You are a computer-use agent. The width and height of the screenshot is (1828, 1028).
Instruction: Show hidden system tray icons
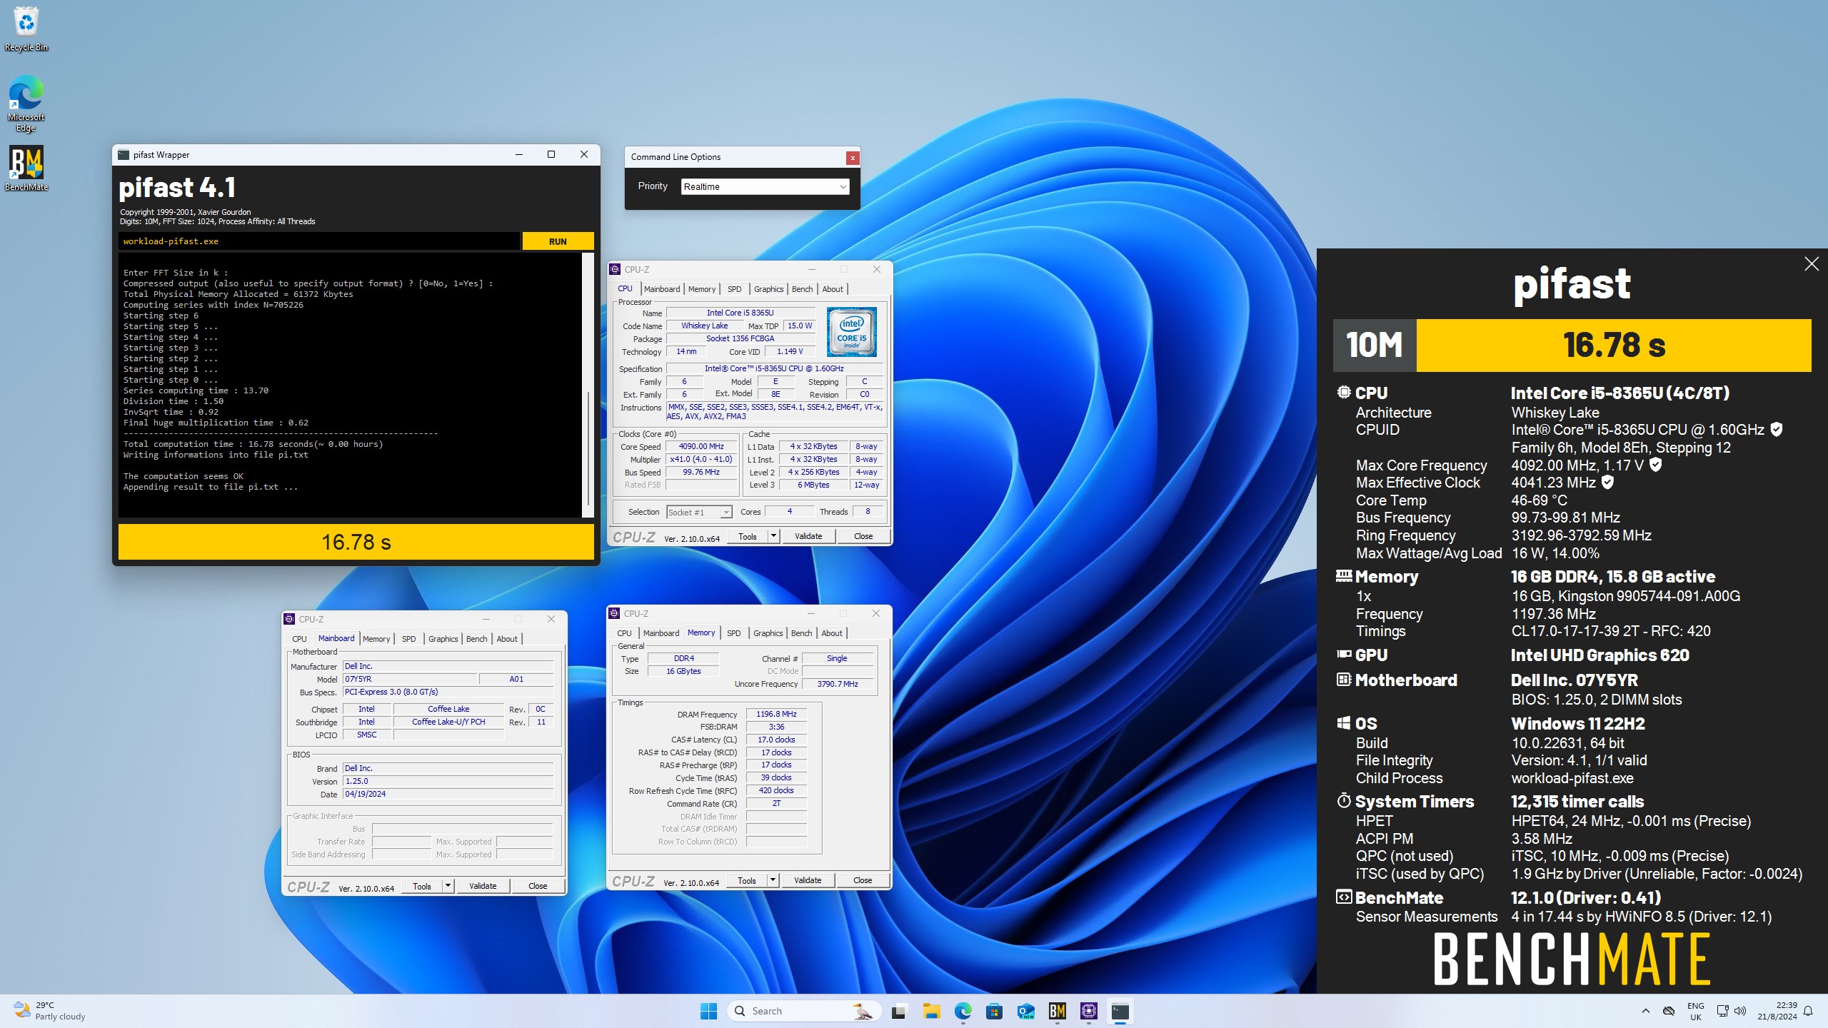click(x=1646, y=1011)
